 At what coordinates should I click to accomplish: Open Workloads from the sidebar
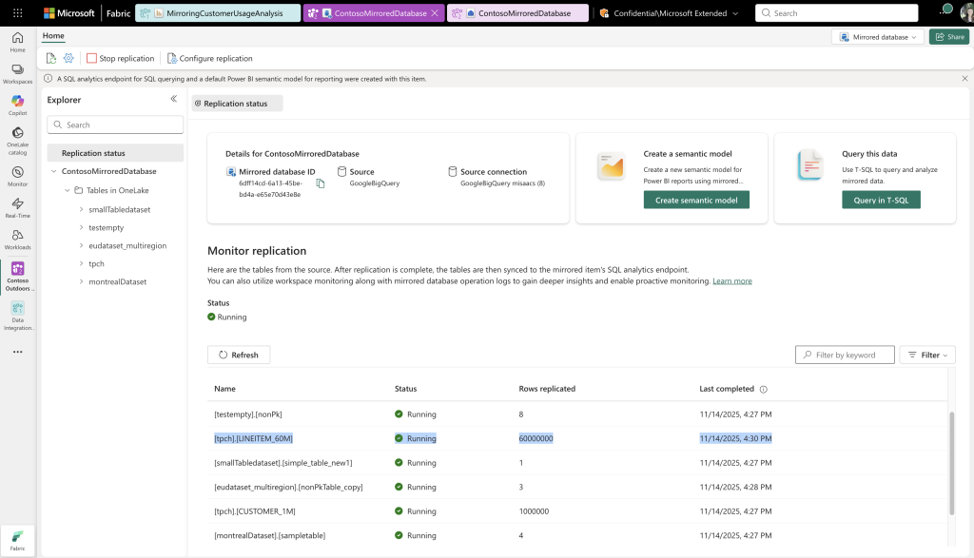(17, 239)
